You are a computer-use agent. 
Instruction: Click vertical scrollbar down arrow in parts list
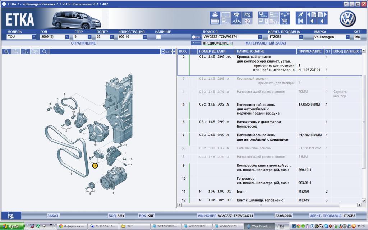point(364,201)
